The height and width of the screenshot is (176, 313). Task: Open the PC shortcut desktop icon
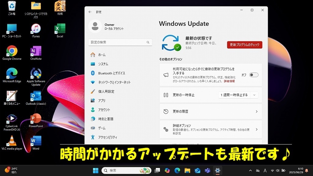coord(12,31)
